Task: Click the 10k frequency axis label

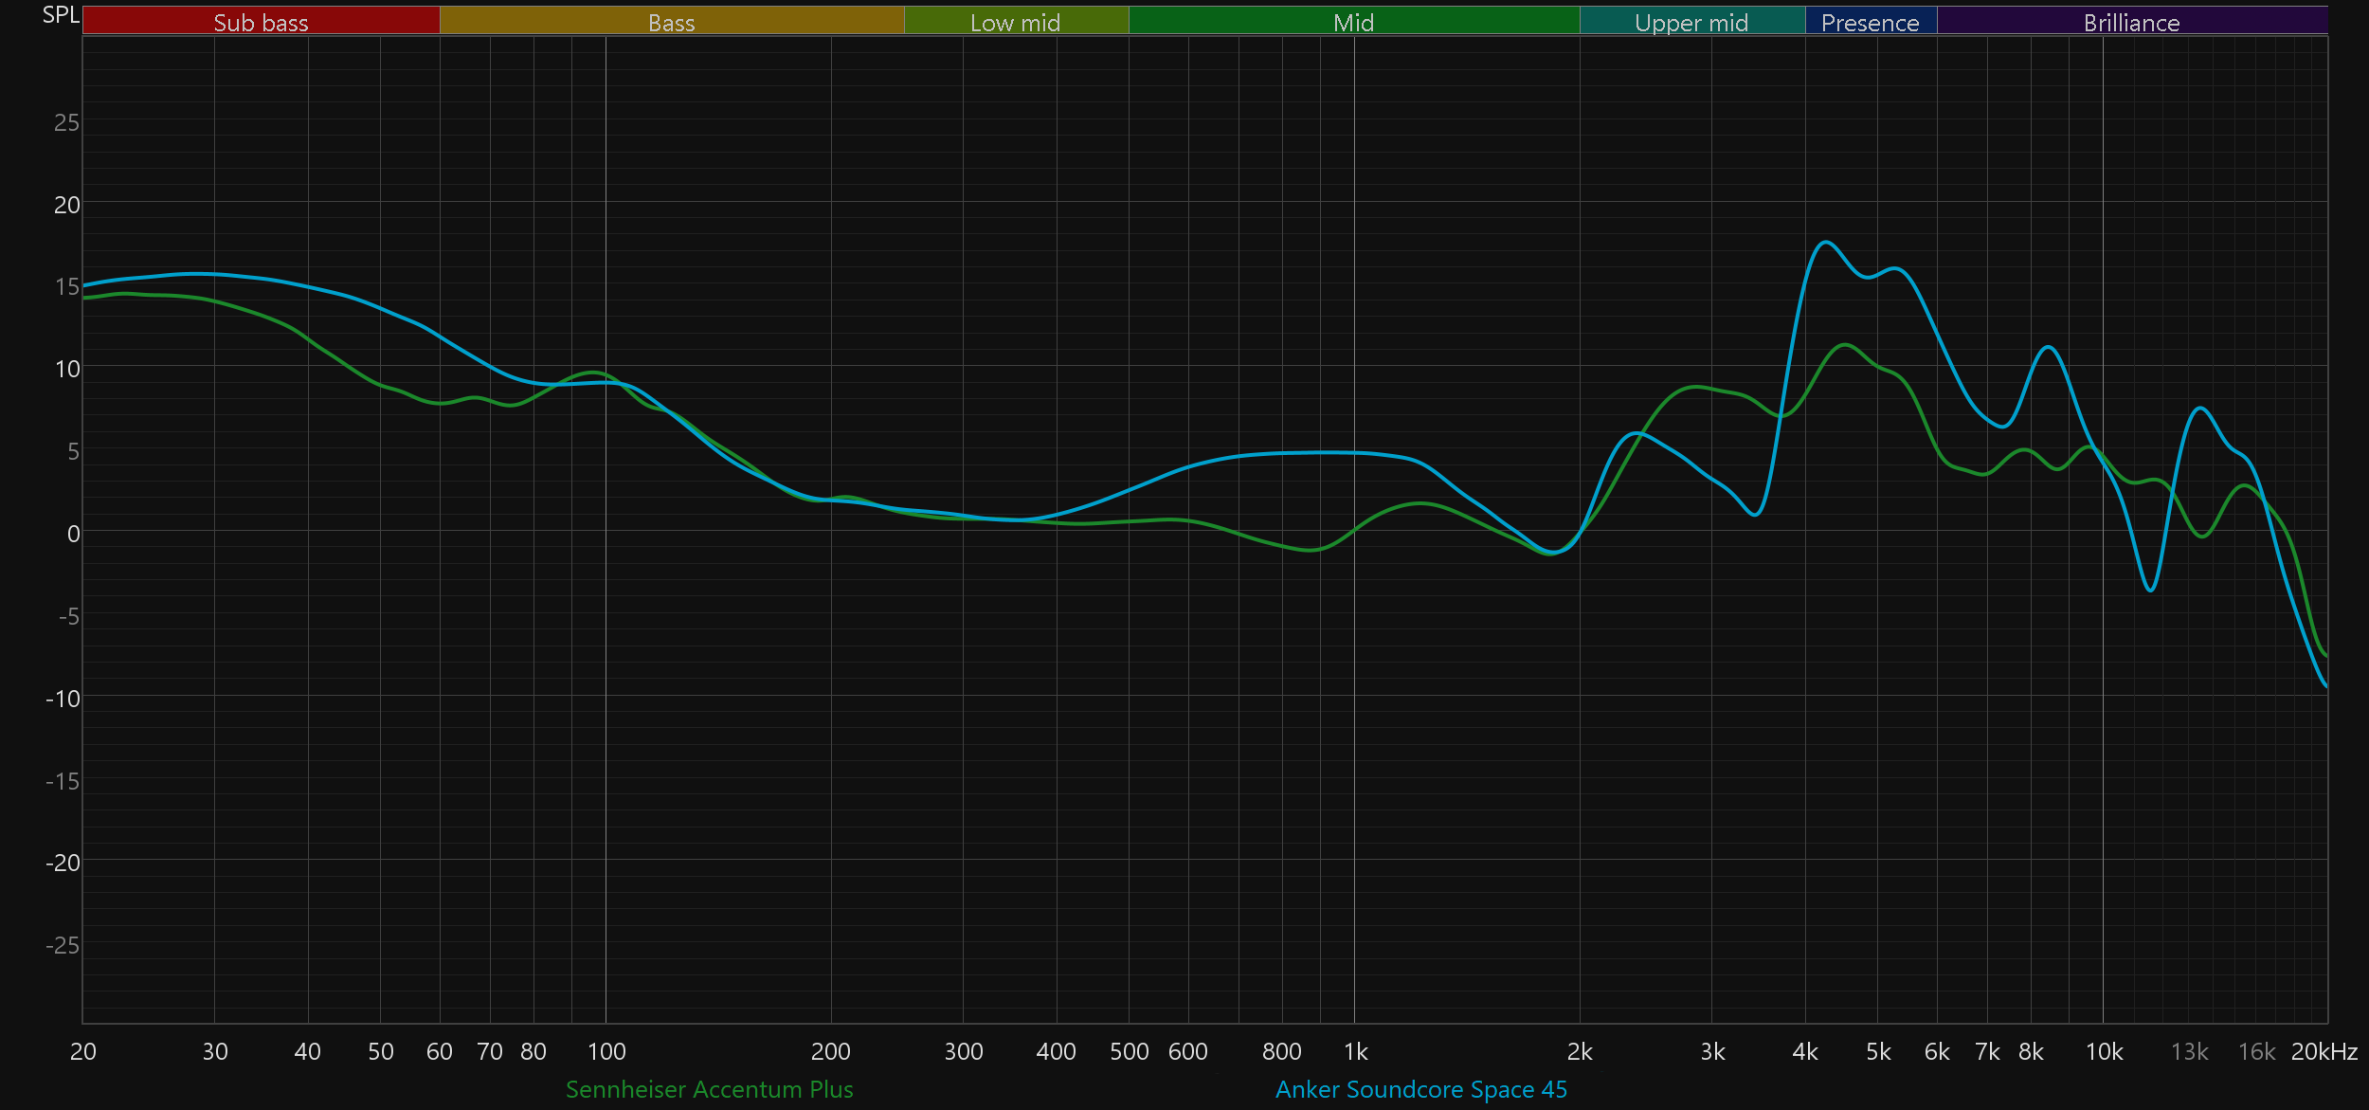Action: pos(2104,1051)
